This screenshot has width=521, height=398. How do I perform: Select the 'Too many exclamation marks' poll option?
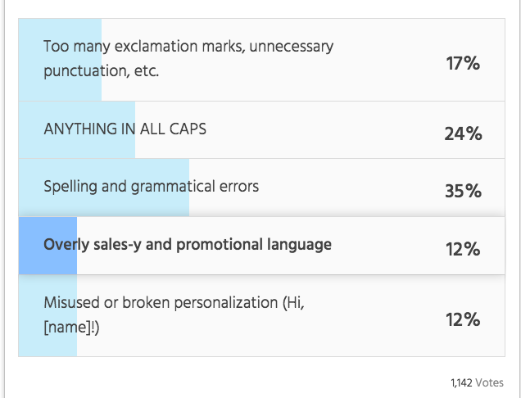pyautogui.click(x=261, y=60)
